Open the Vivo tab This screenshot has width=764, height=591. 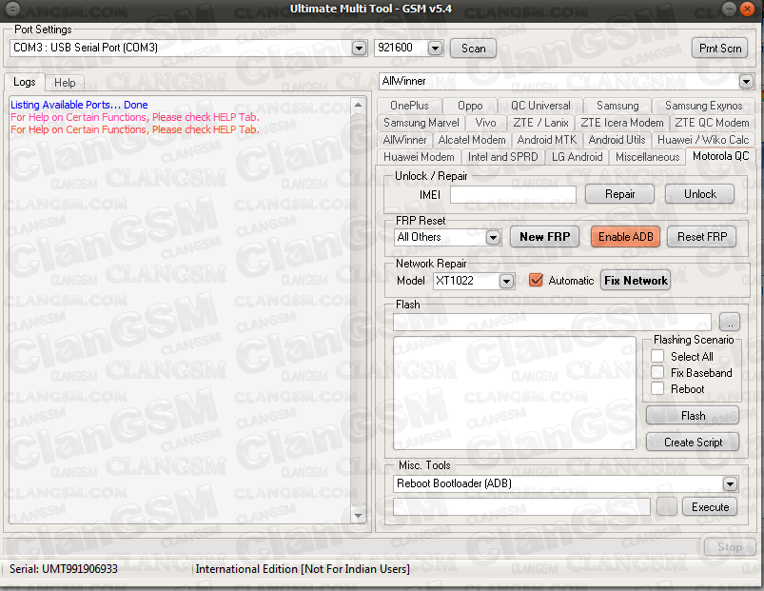[485, 123]
